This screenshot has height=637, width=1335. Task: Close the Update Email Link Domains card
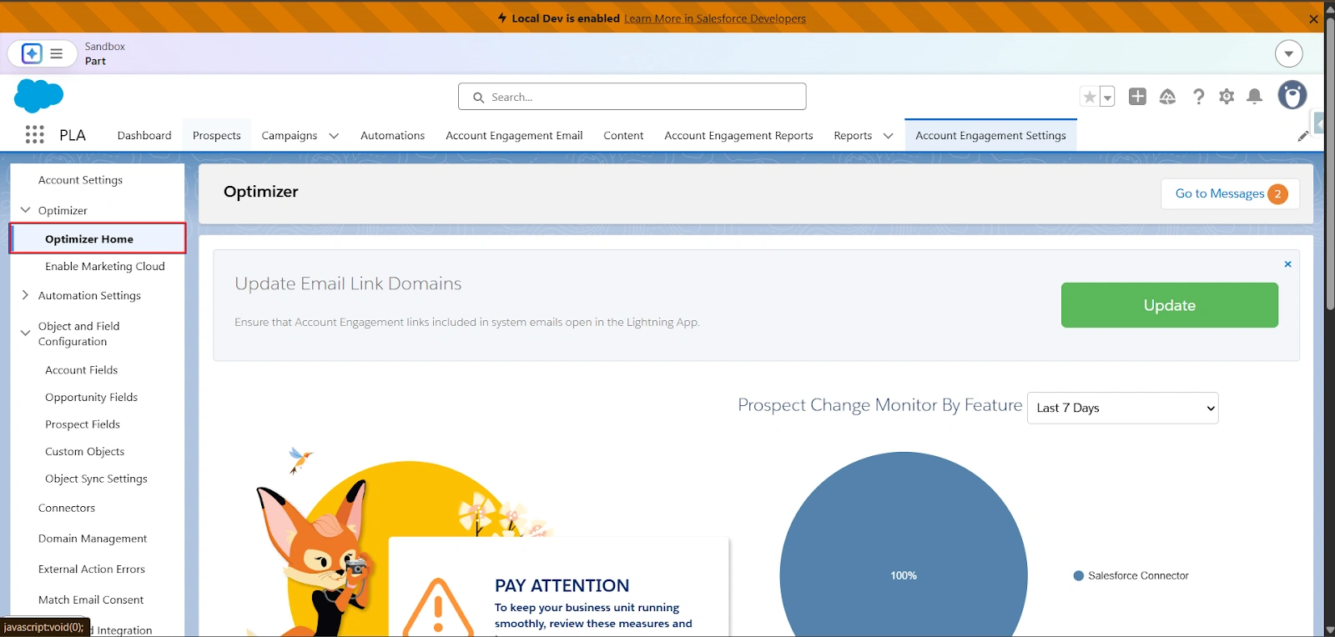(1287, 263)
